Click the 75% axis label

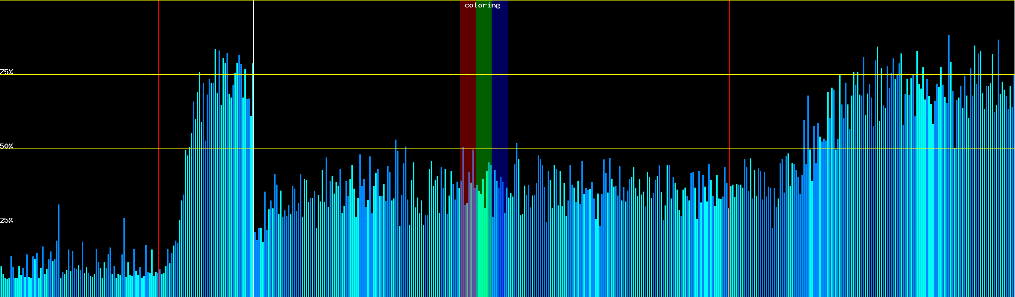(x=6, y=72)
